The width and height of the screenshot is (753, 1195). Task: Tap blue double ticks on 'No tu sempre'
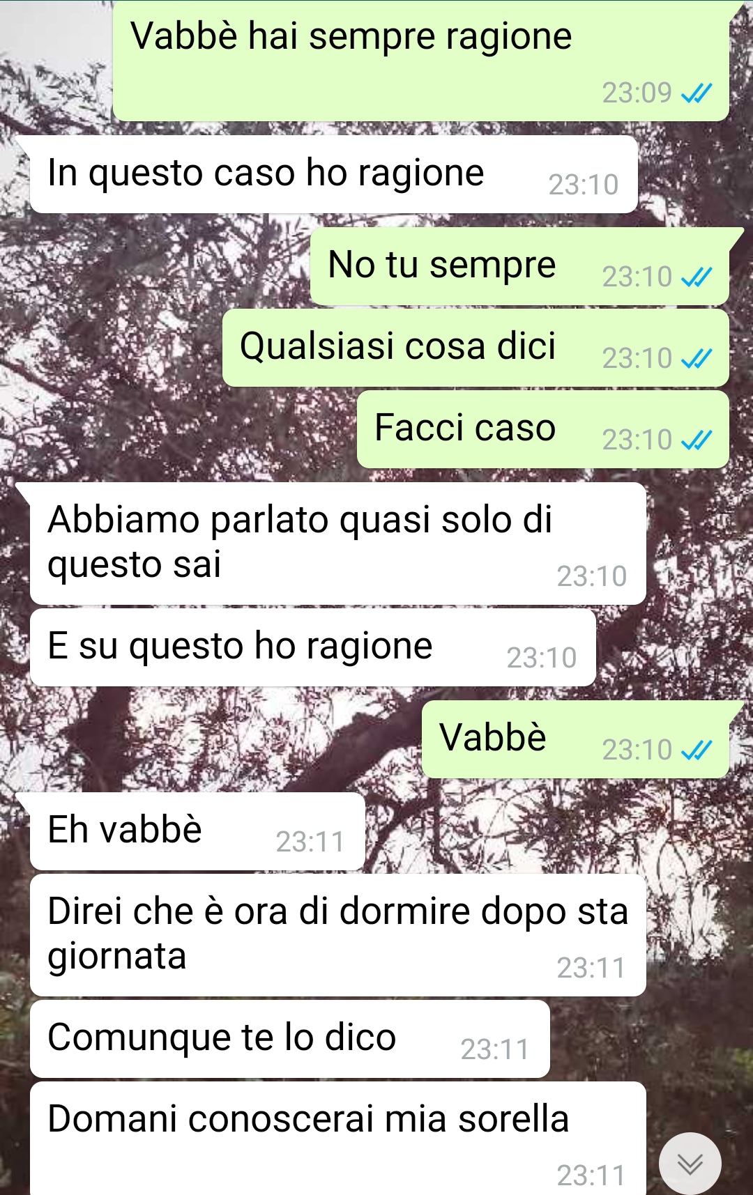(697, 277)
